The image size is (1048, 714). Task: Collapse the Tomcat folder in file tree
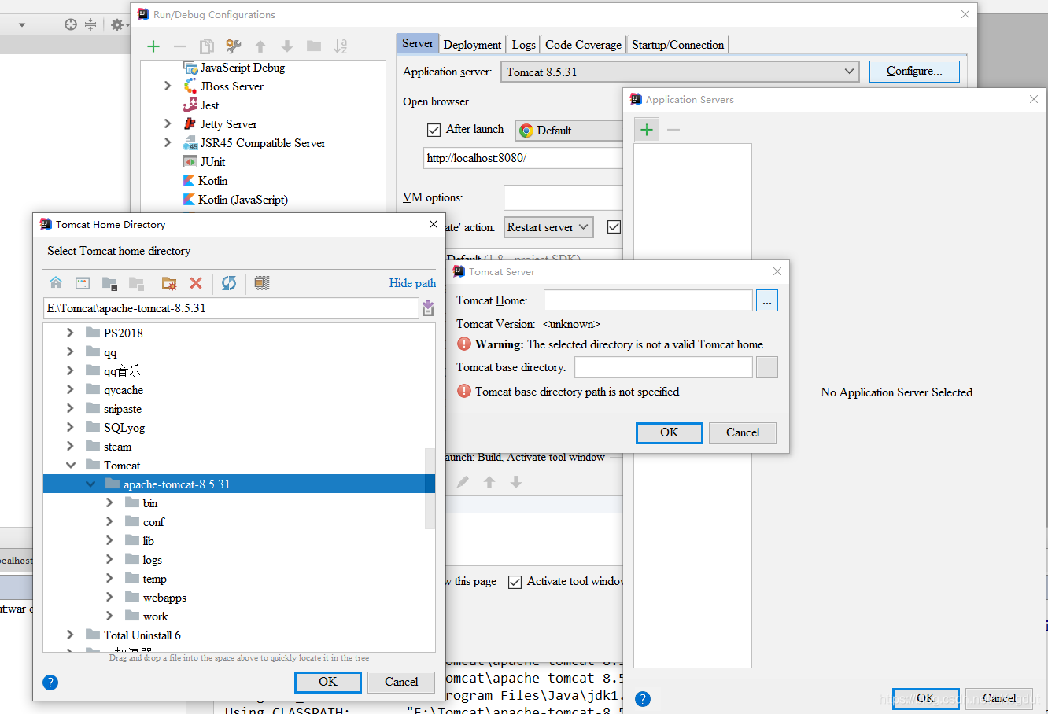[71, 465]
